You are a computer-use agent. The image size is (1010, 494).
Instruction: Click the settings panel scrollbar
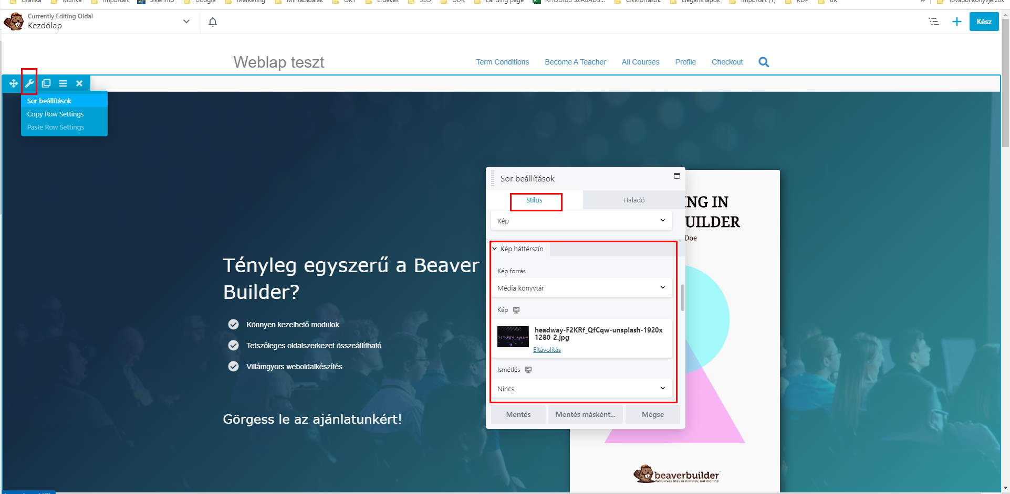682,297
